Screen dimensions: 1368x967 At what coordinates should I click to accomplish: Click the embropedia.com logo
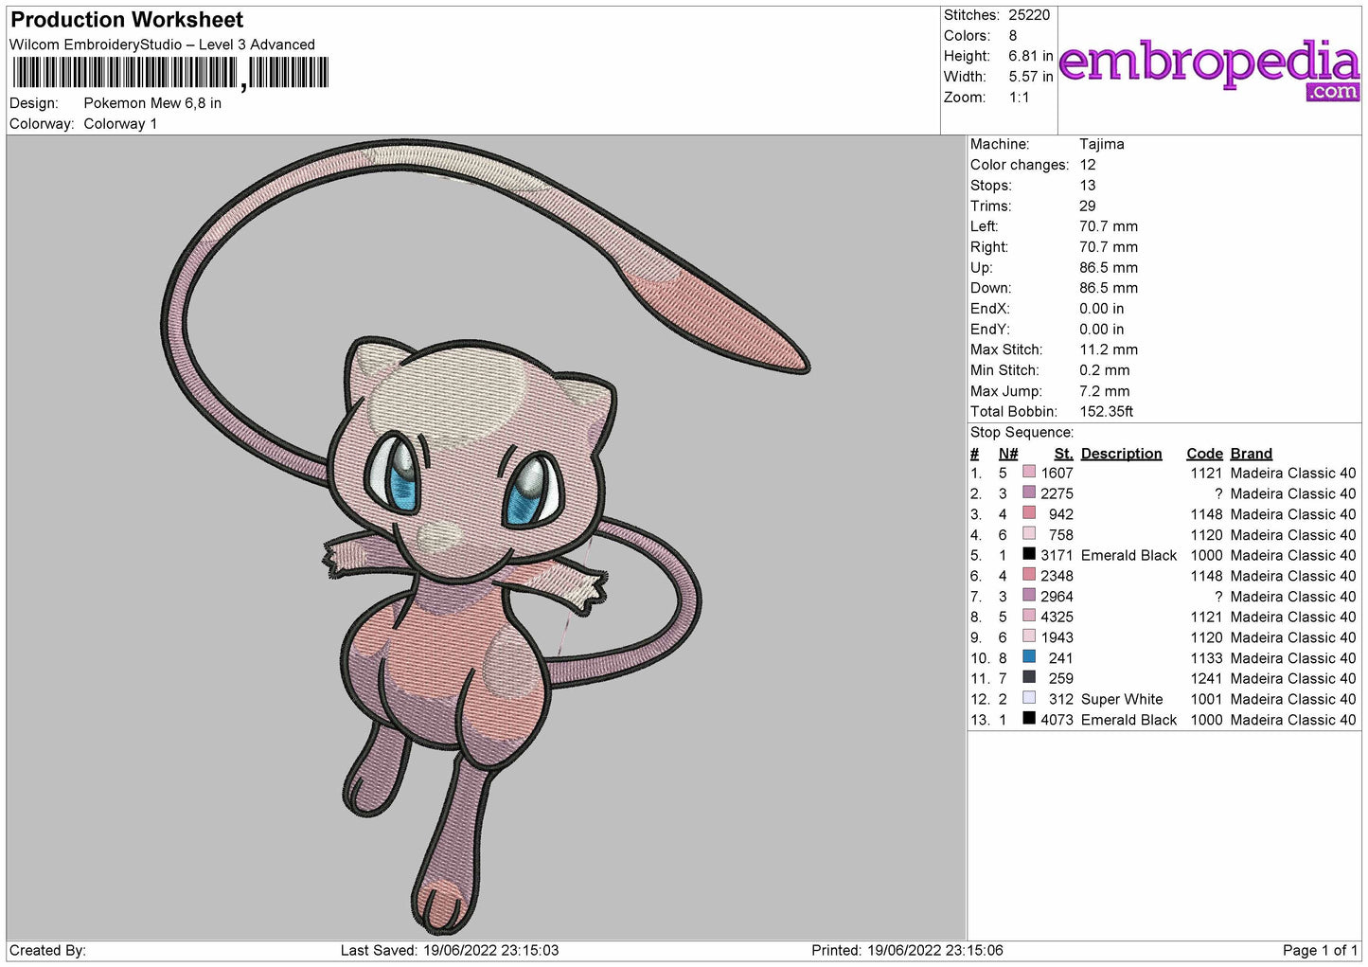point(1209,69)
